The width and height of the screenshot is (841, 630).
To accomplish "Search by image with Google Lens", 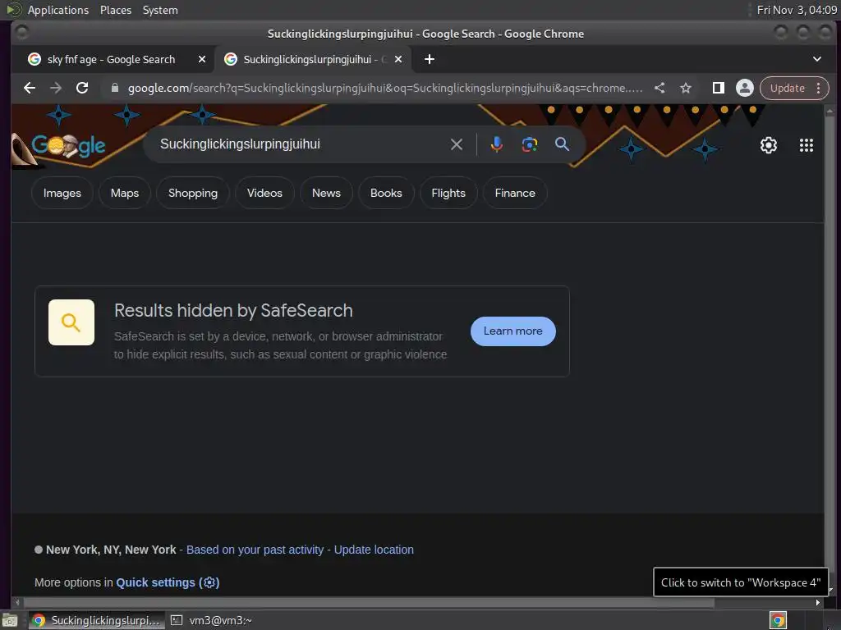I will pos(530,144).
